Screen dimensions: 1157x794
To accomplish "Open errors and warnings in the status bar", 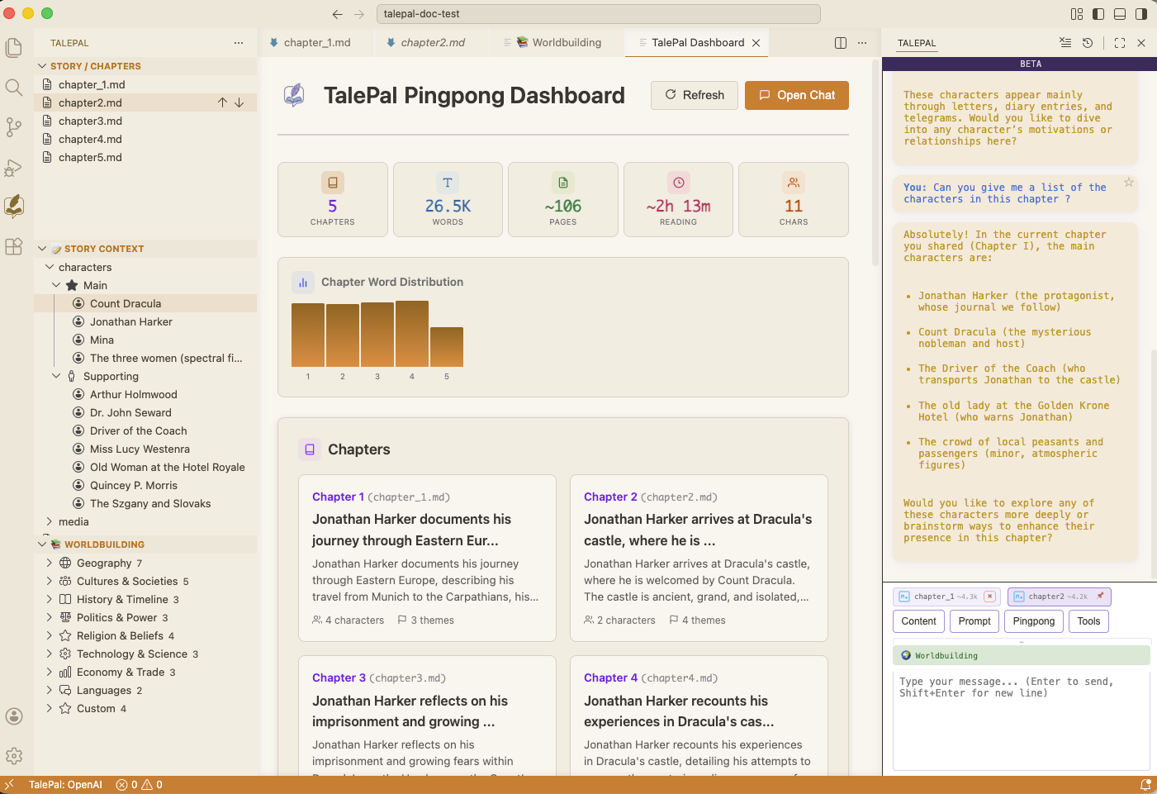I will coord(139,785).
